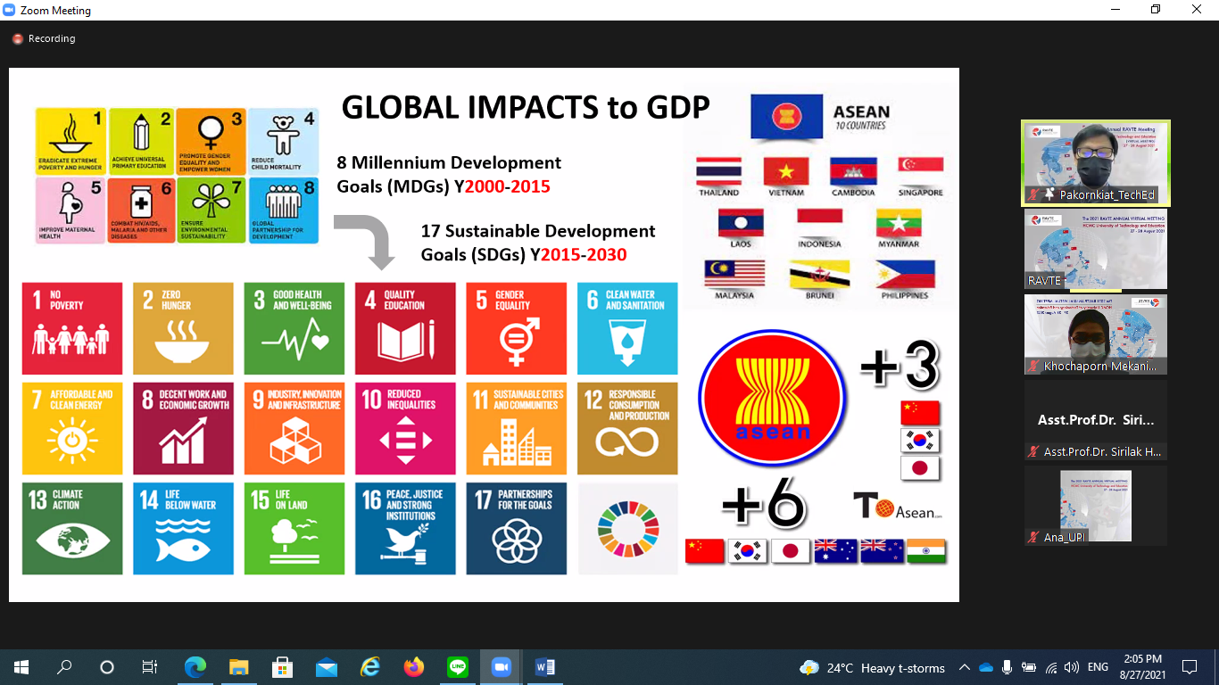Screen dimensions: 1219x685
Task: Open Microsoft Store from the taskbar
Action: tap(282, 667)
